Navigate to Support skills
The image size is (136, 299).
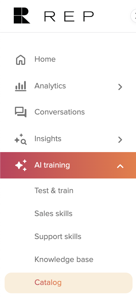pyautogui.click(x=58, y=237)
